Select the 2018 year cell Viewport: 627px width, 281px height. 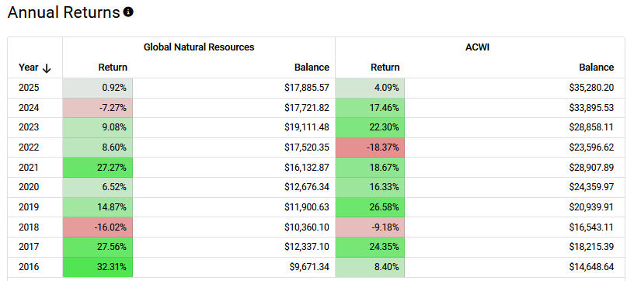click(x=35, y=227)
